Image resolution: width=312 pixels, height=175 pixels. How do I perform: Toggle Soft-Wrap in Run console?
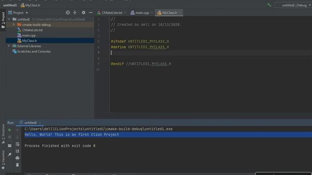click(x=18, y=144)
